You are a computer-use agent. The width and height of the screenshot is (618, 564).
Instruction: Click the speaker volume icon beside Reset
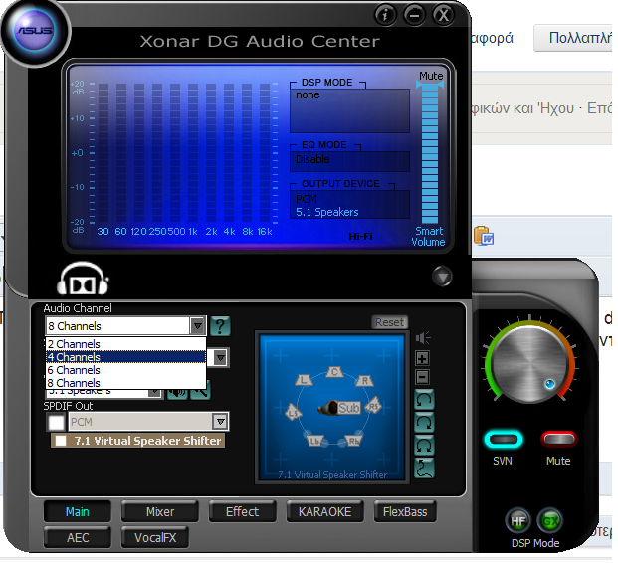[x=423, y=338]
